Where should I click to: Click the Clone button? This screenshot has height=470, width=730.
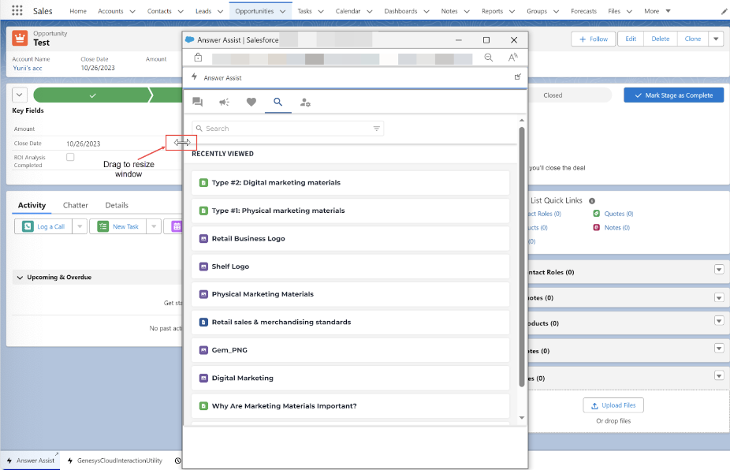693,39
